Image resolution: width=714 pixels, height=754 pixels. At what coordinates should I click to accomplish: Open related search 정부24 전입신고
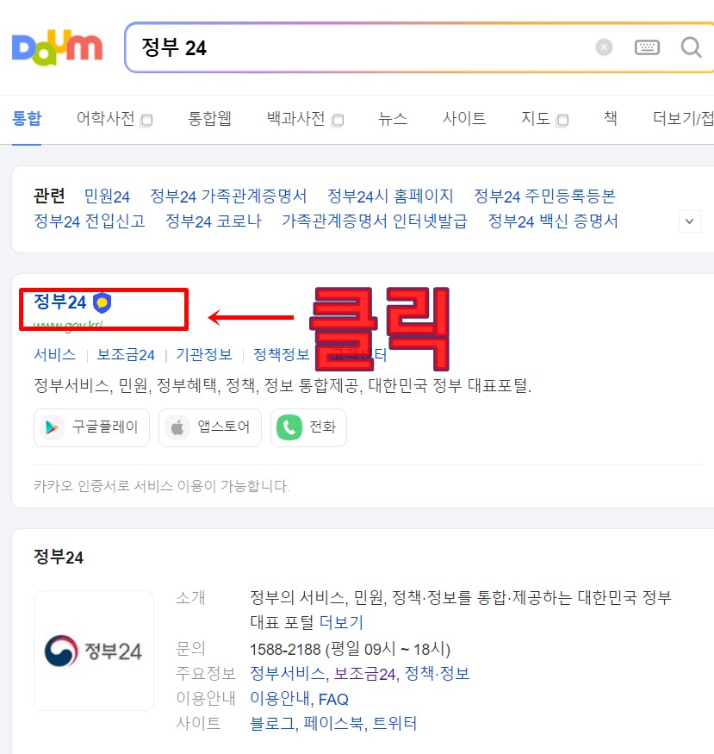click(x=90, y=221)
